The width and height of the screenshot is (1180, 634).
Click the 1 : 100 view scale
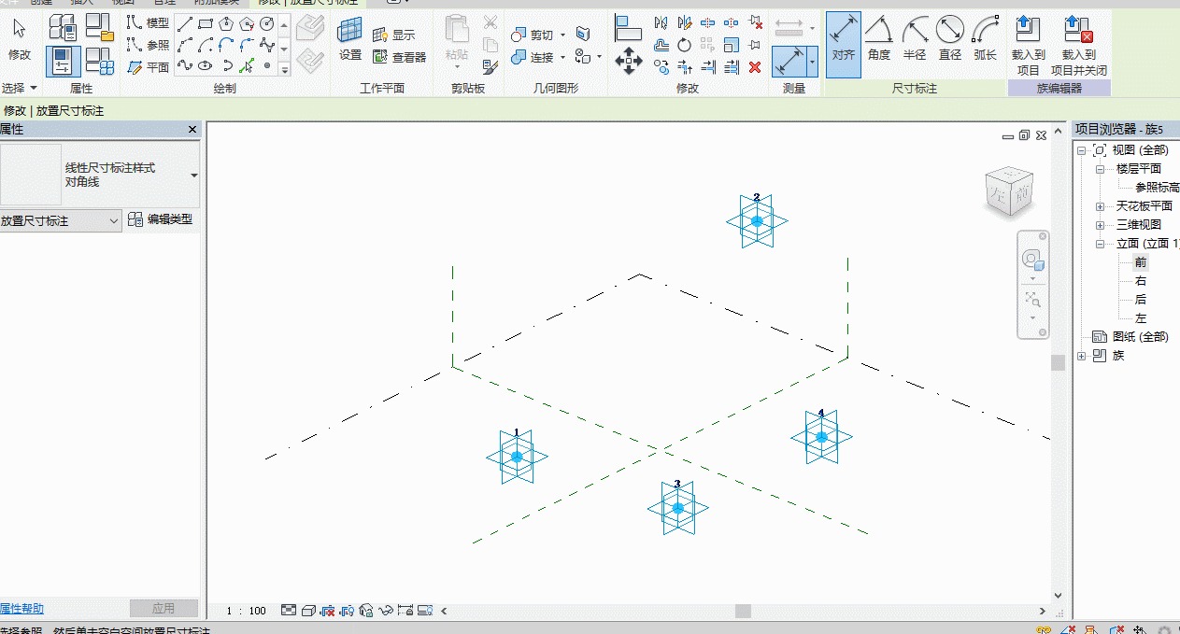pos(247,611)
